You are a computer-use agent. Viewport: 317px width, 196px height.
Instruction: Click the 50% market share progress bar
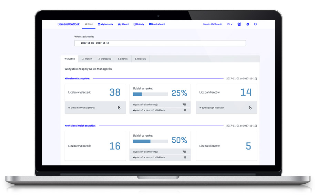(x=150, y=141)
